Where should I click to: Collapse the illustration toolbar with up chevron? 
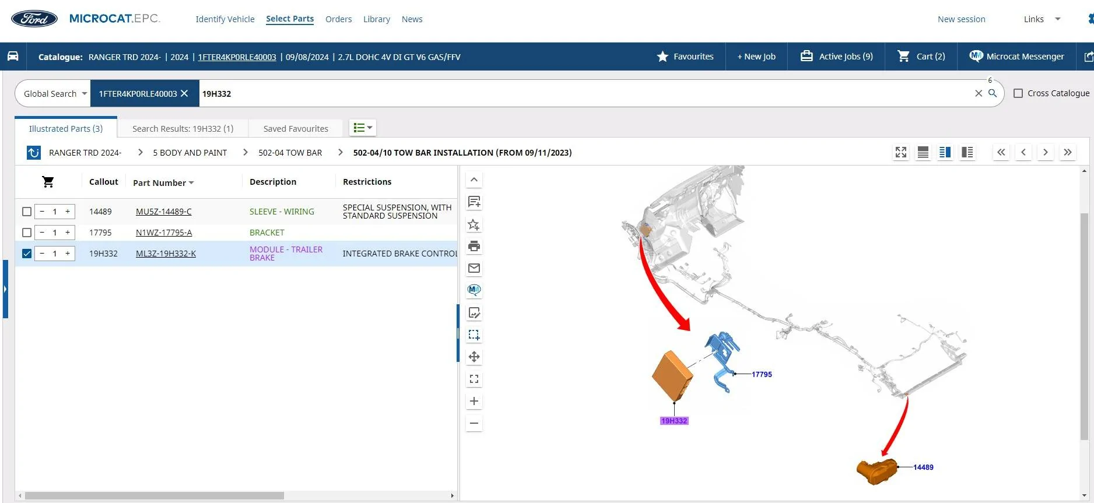pyautogui.click(x=474, y=180)
